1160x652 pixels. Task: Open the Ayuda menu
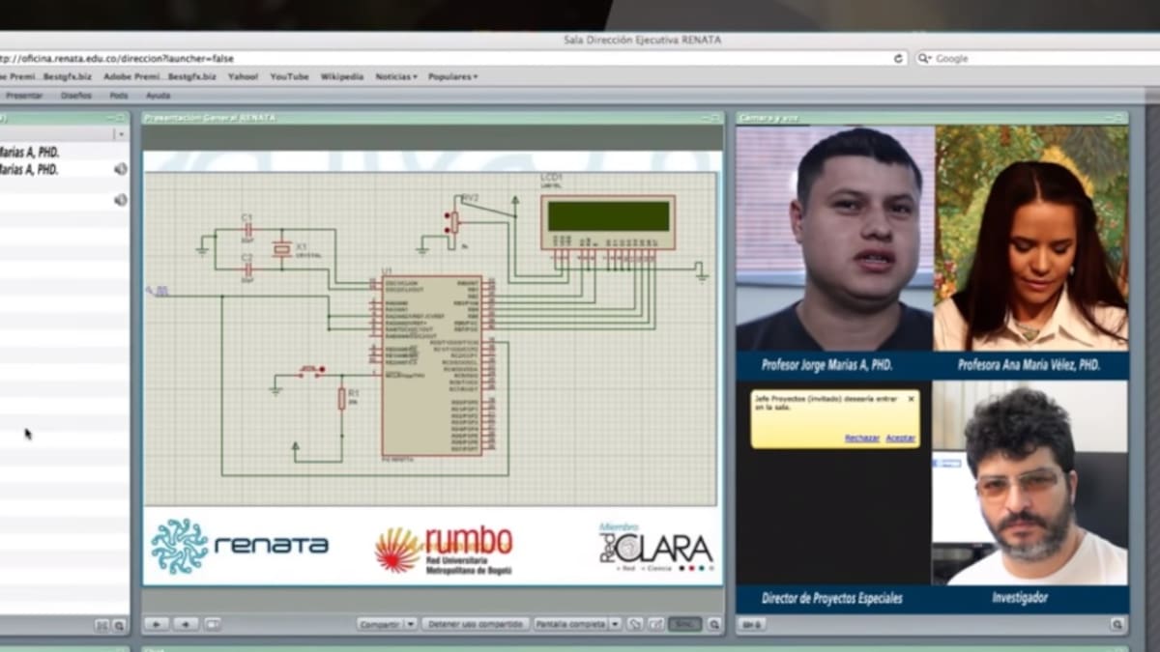click(x=158, y=96)
